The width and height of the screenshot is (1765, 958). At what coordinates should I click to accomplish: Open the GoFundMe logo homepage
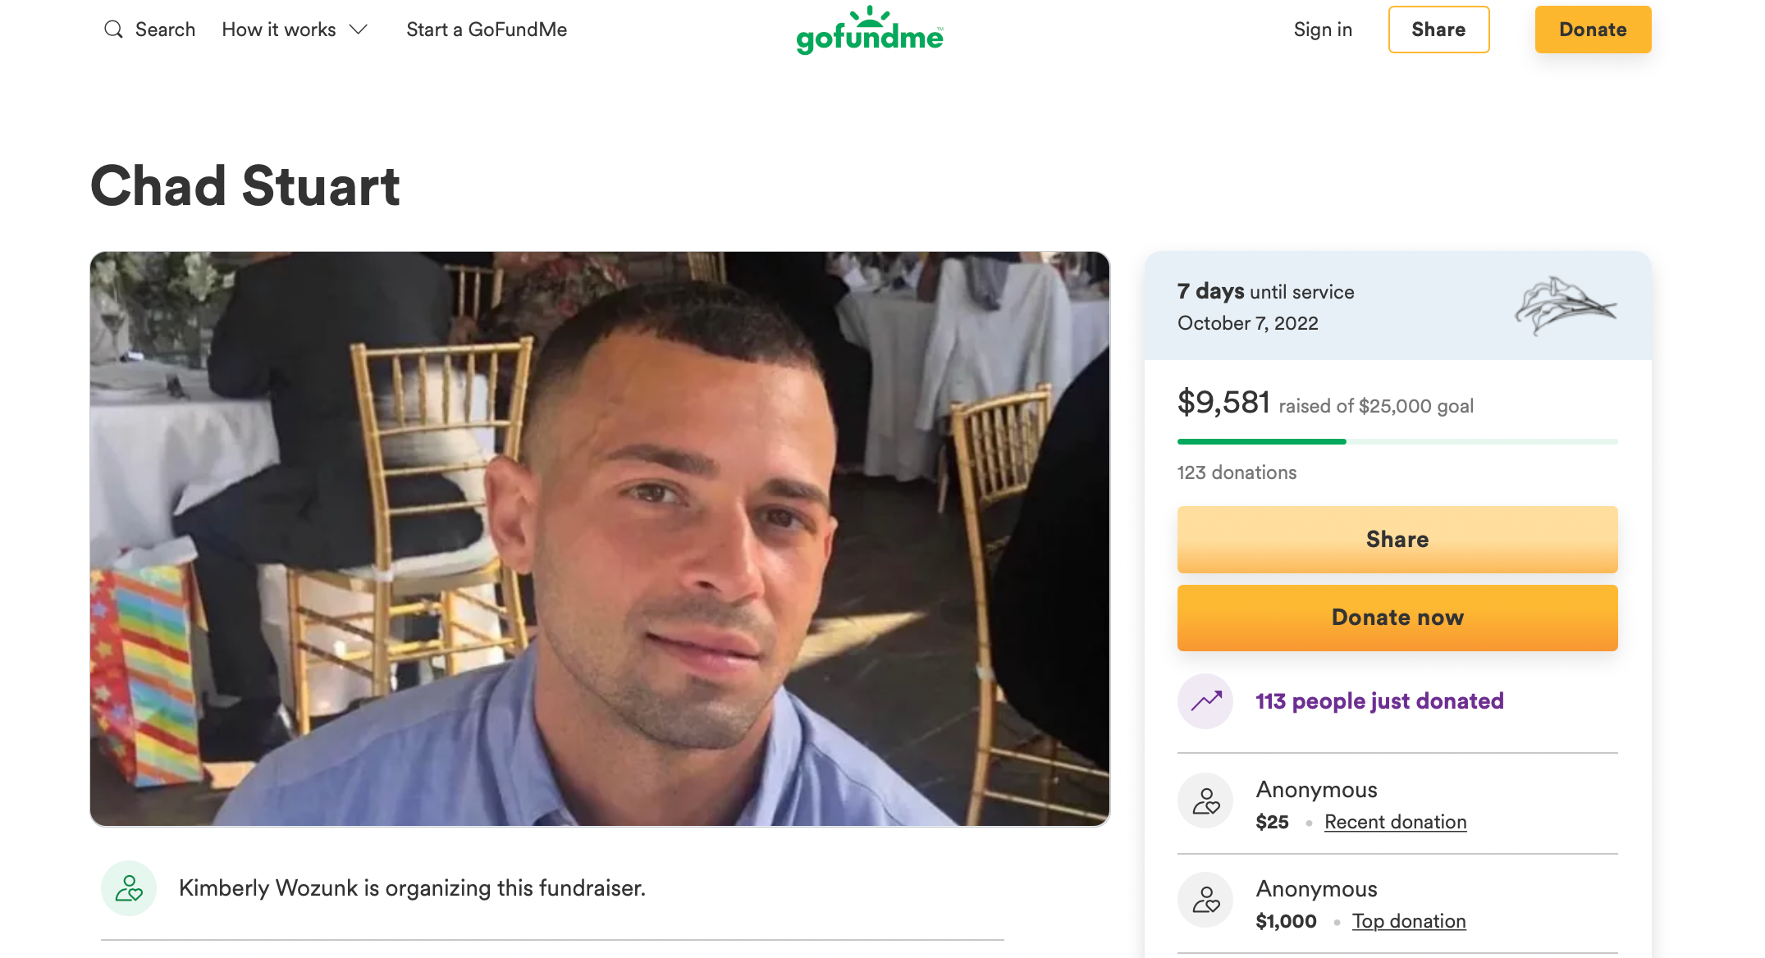click(x=870, y=31)
